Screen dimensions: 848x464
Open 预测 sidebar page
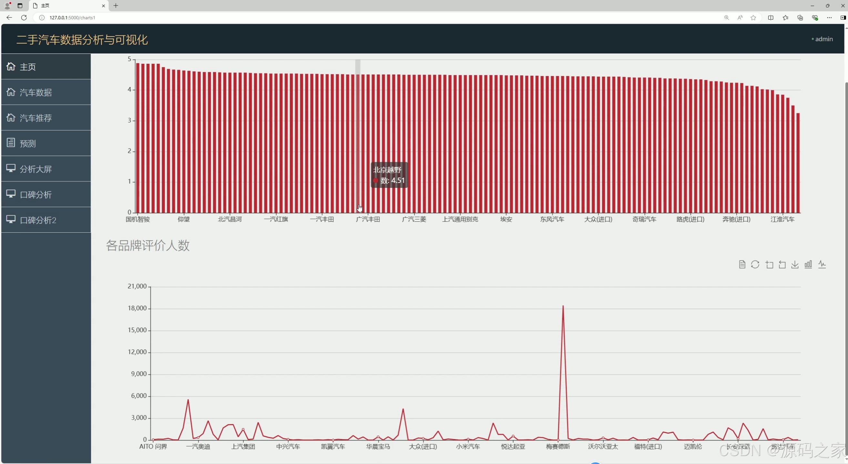(x=28, y=144)
